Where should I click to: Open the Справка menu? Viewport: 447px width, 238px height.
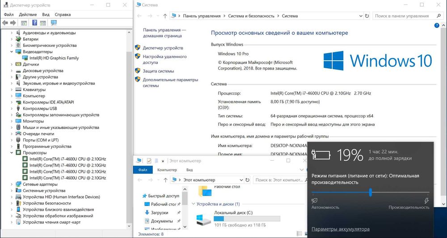pos(63,15)
